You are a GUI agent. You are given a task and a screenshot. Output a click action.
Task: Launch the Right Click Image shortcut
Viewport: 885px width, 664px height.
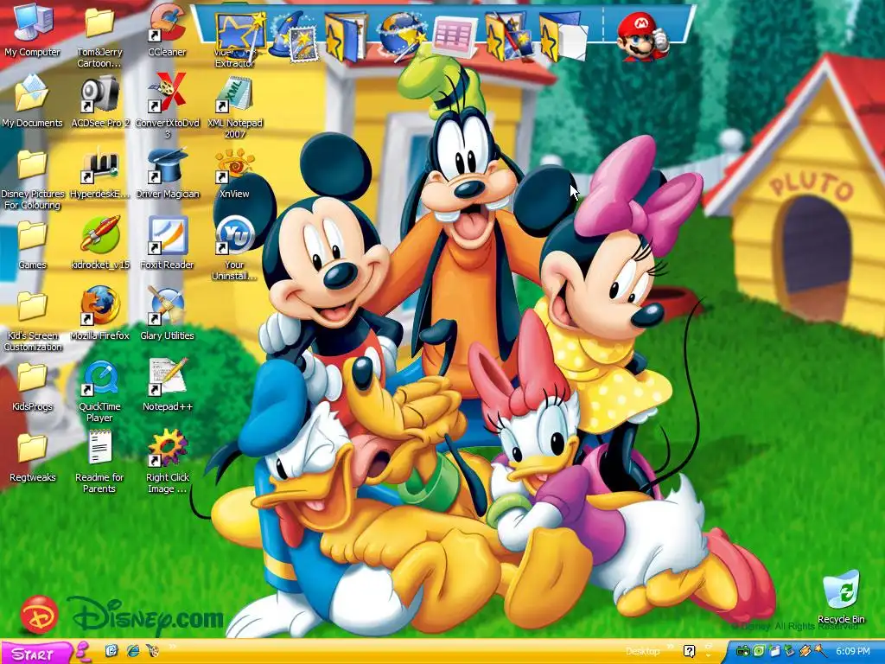167,462
